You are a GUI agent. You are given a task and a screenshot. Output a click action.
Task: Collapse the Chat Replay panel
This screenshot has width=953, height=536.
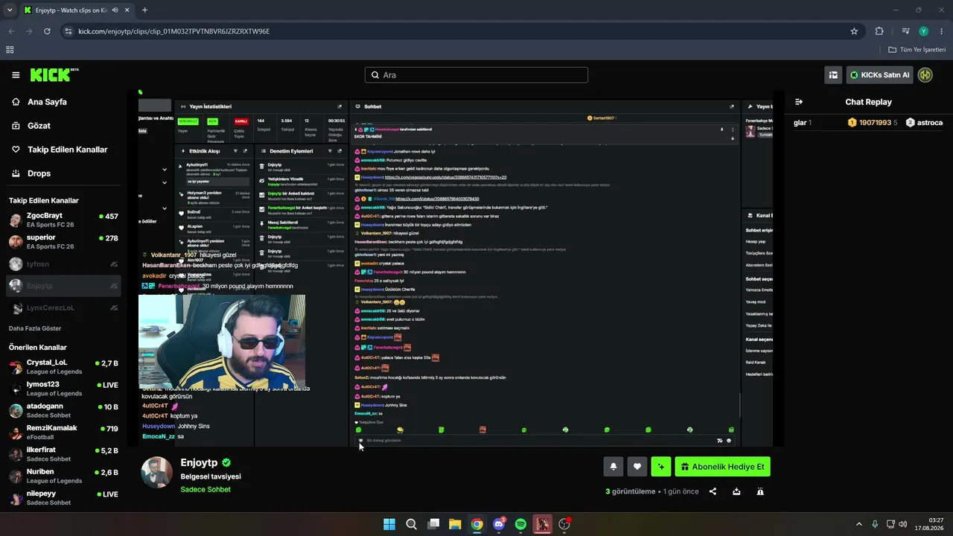click(x=799, y=102)
